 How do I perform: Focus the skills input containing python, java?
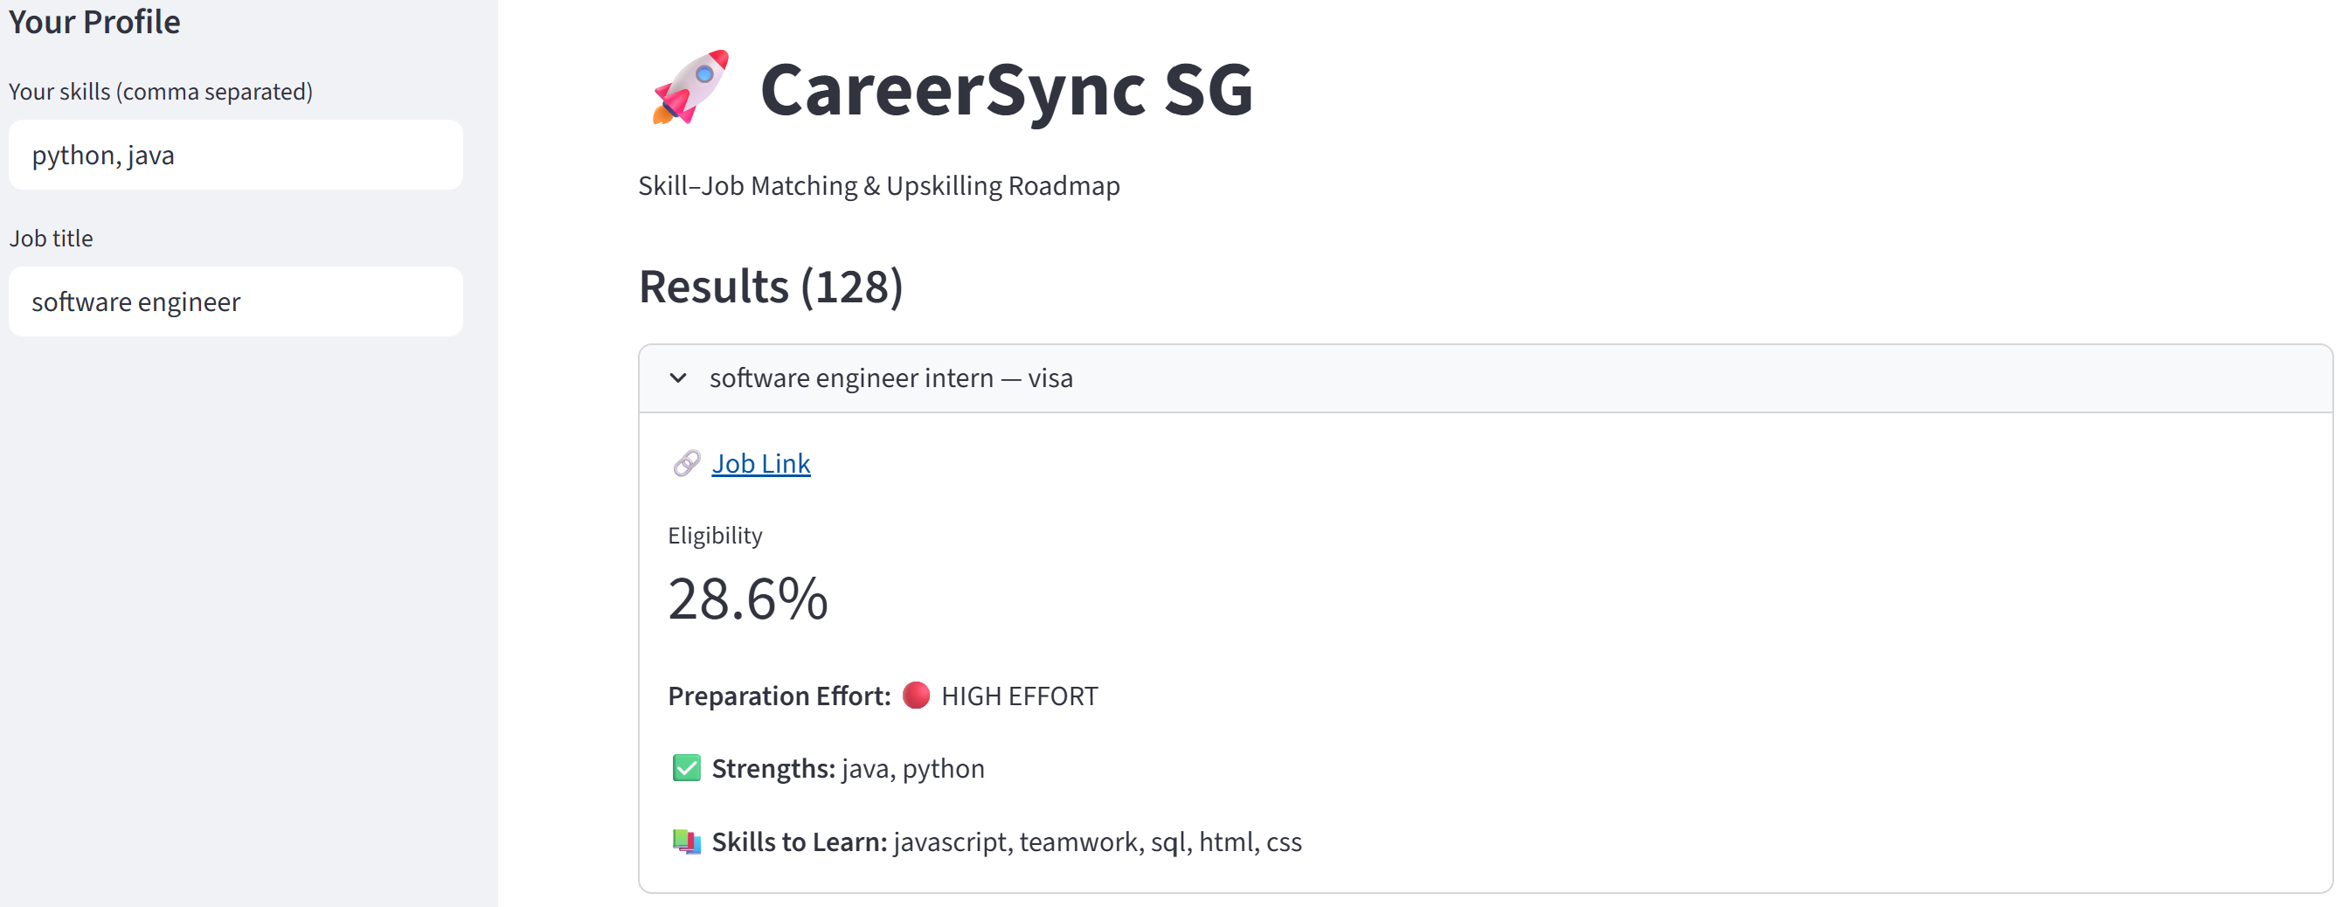(235, 156)
